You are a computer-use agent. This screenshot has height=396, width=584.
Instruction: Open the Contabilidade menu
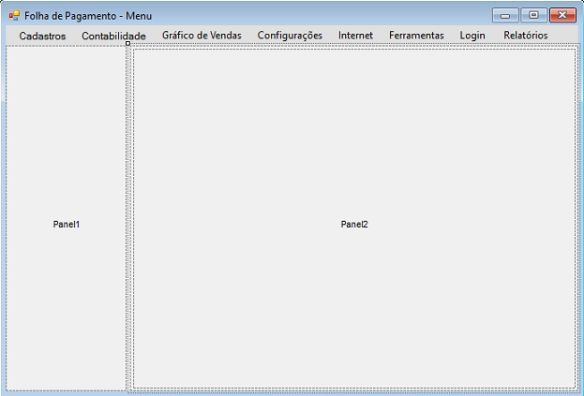click(x=113, y=36)
